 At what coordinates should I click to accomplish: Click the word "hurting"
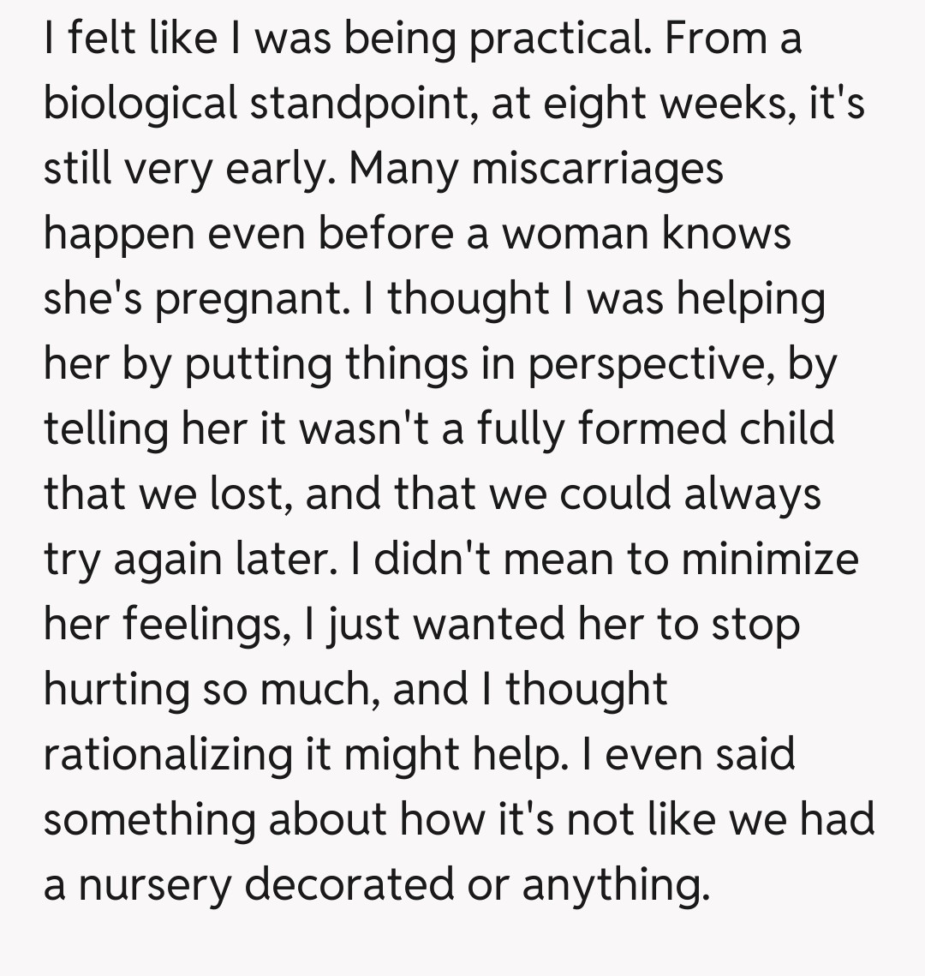pos(116,690)
